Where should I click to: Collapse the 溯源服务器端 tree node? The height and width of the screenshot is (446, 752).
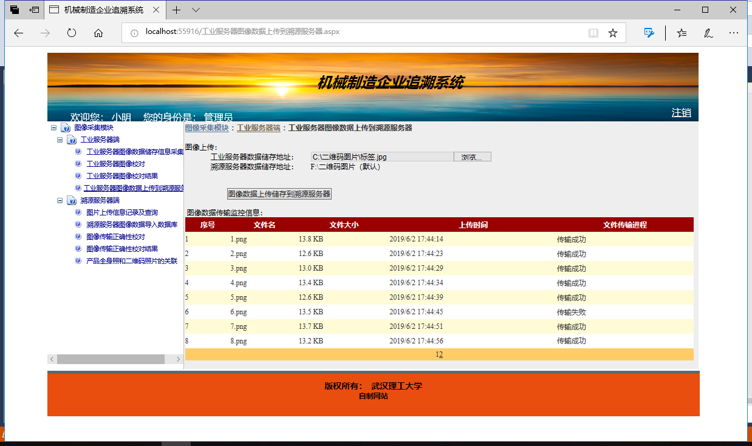tap(60, 200)
